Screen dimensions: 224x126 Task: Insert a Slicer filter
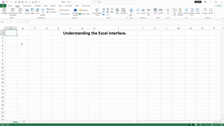tap(155, 11)
